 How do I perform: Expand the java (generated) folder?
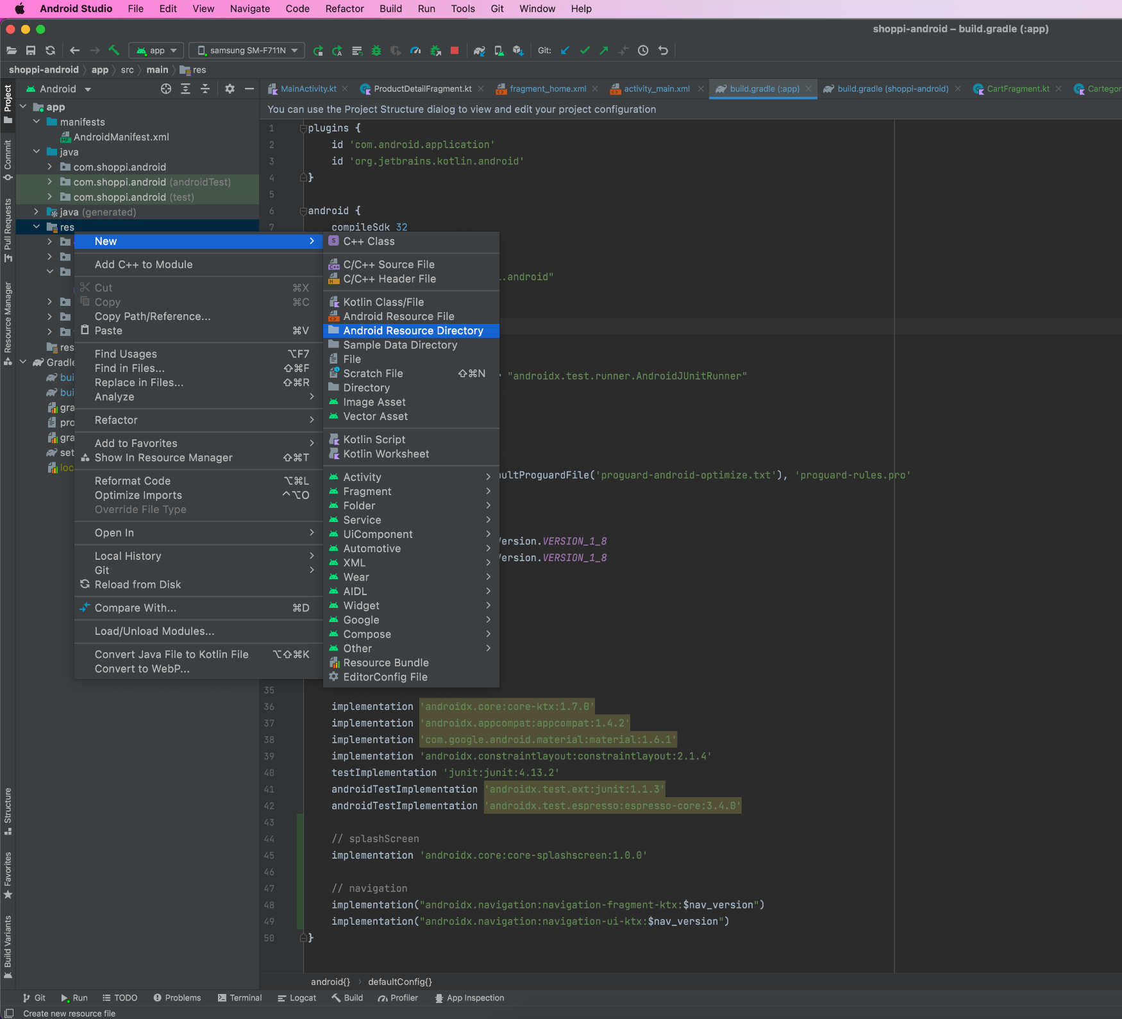coord(37,212)
